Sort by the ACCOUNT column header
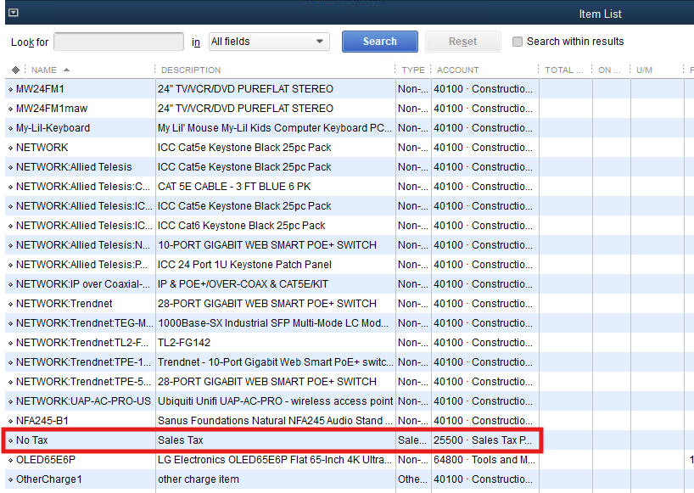694x493 pixels. (457, 70)
